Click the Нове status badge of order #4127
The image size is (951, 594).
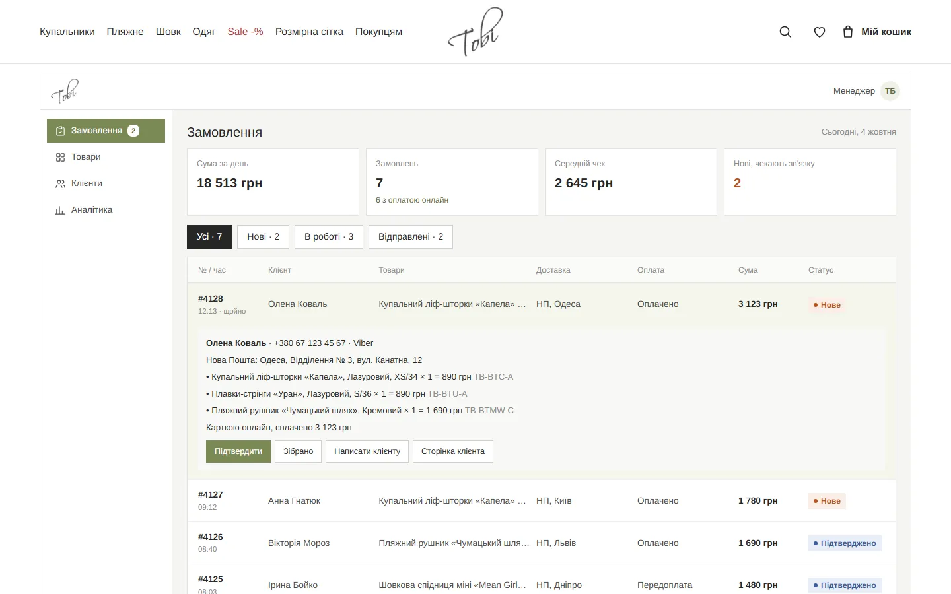click(x=827, y=501)
